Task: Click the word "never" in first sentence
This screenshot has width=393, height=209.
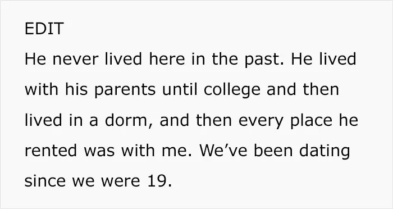Action: tap(75, 59)
